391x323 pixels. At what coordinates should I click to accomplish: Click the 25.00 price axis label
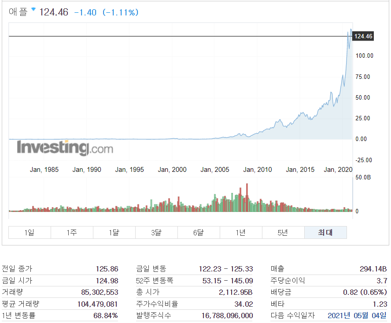tap(363, 119)
